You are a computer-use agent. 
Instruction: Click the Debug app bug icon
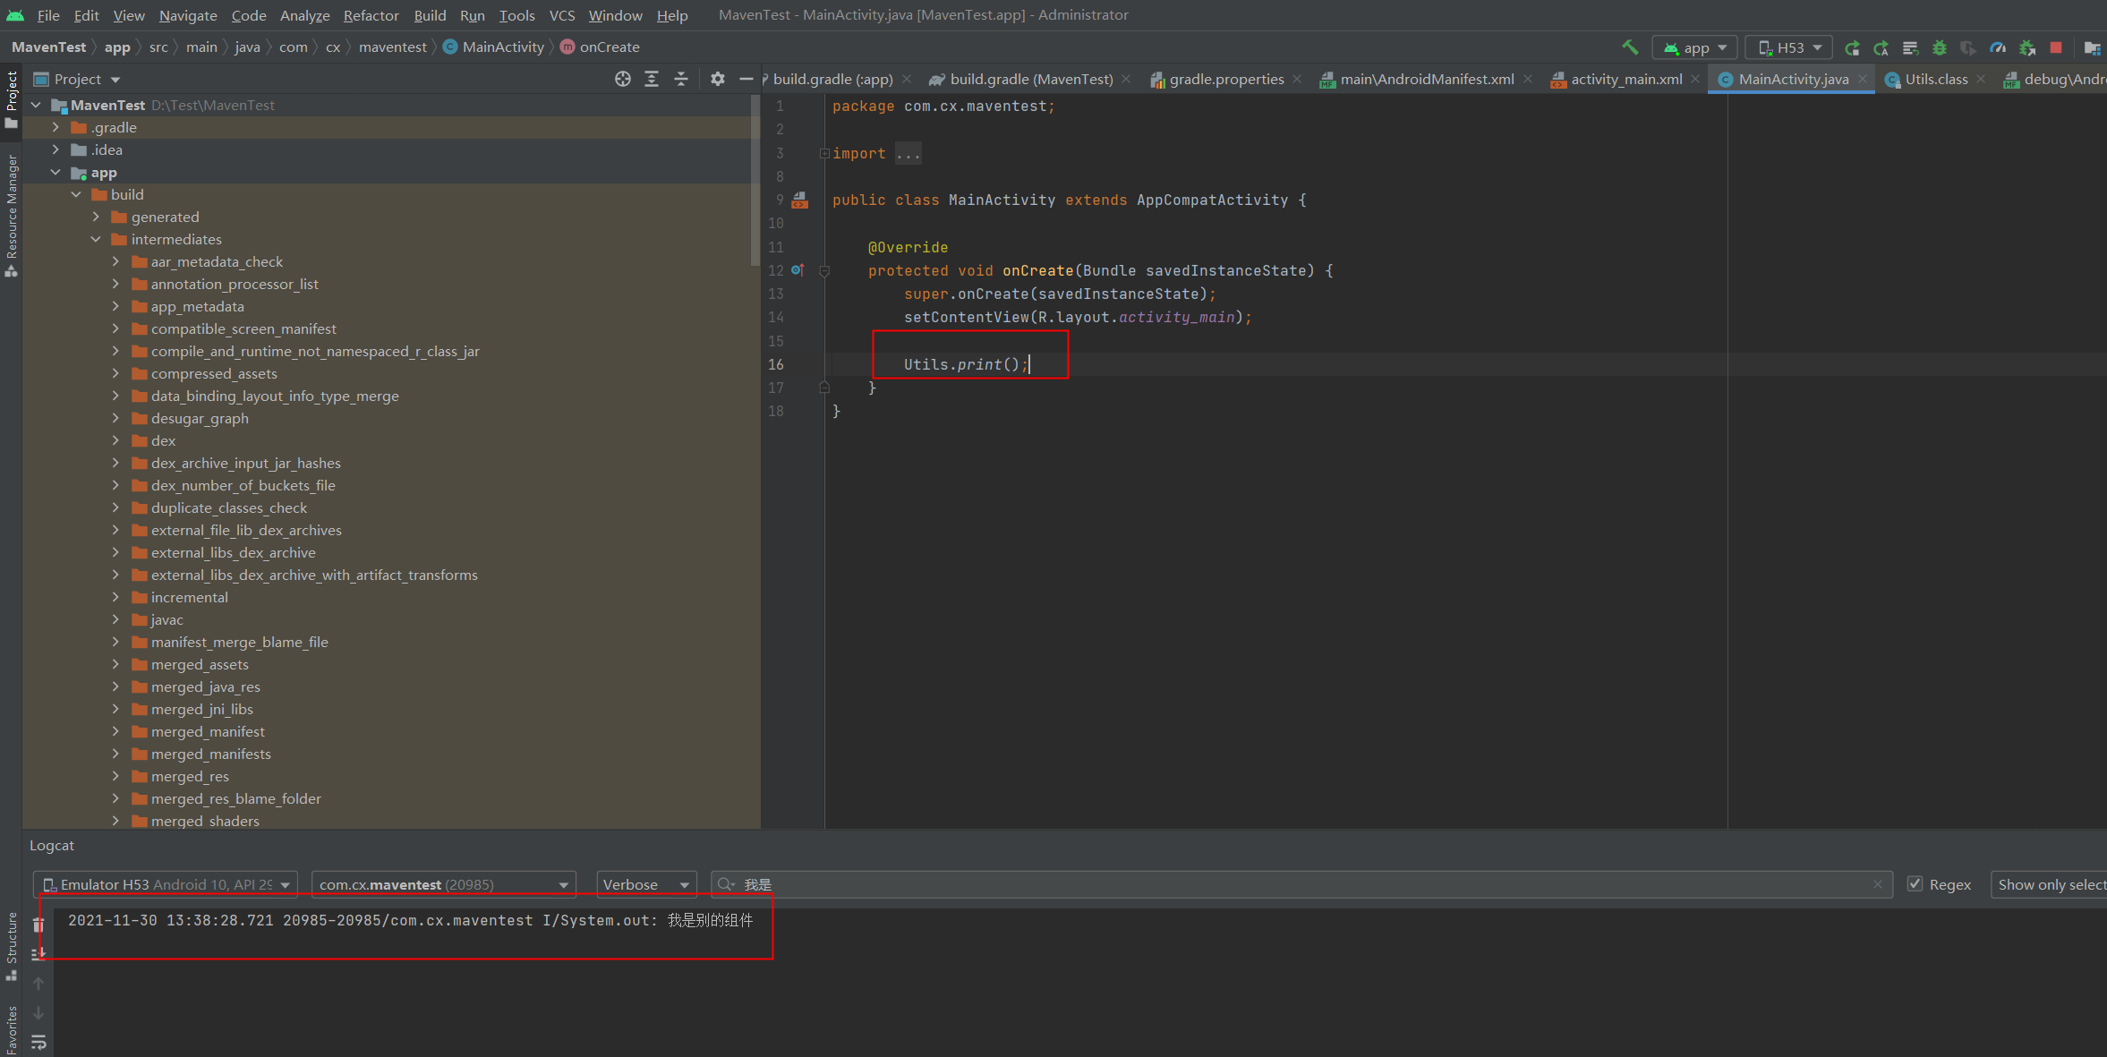pos(1939,47)
